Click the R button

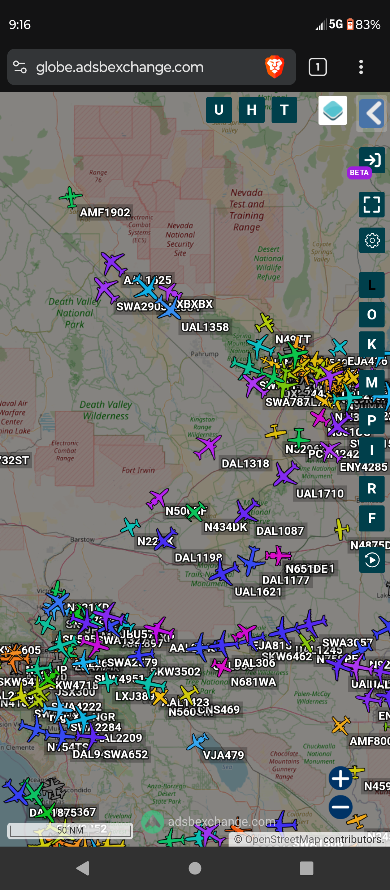372,489
